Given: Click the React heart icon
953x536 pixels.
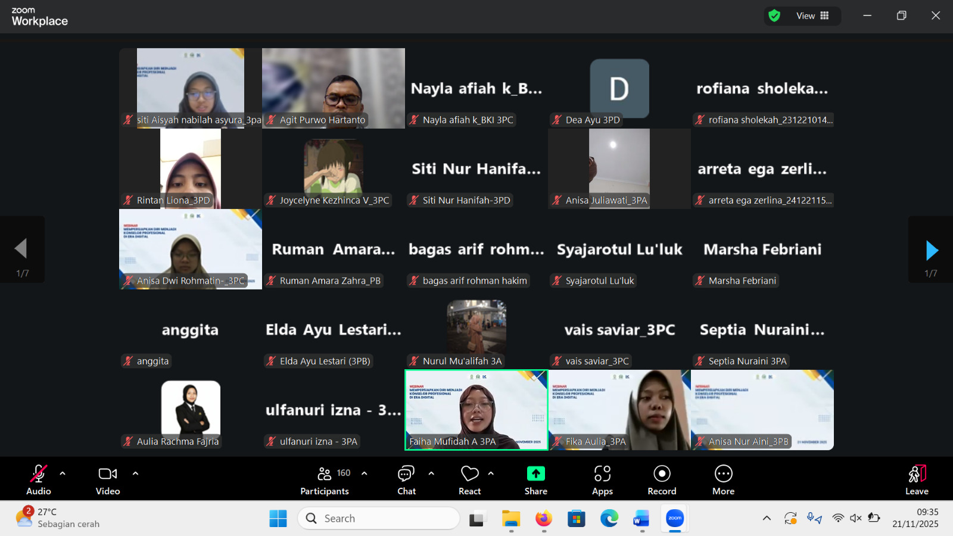Looking at the screenshot, I should [469, 474].
